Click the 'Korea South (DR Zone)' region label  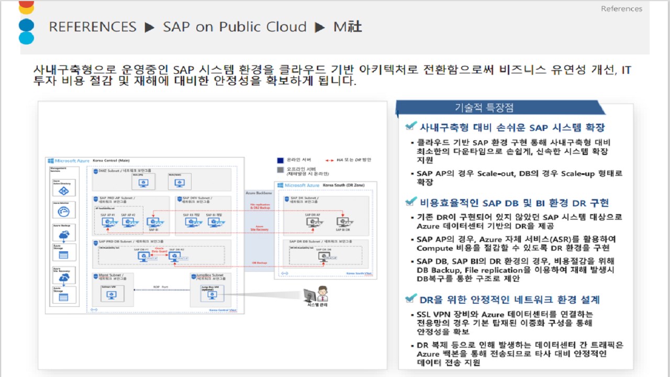343,185
